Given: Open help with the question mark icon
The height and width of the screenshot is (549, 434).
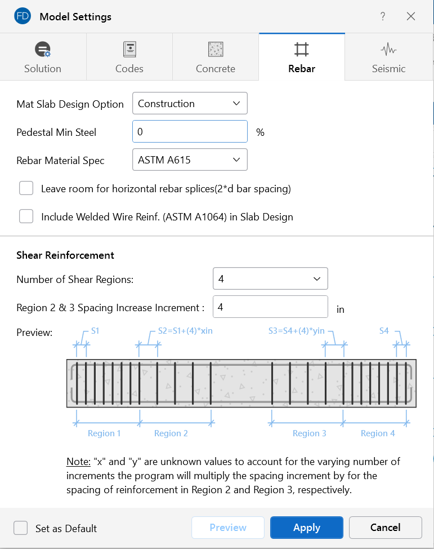Looking at the screenshot, I should coord(383,16).
